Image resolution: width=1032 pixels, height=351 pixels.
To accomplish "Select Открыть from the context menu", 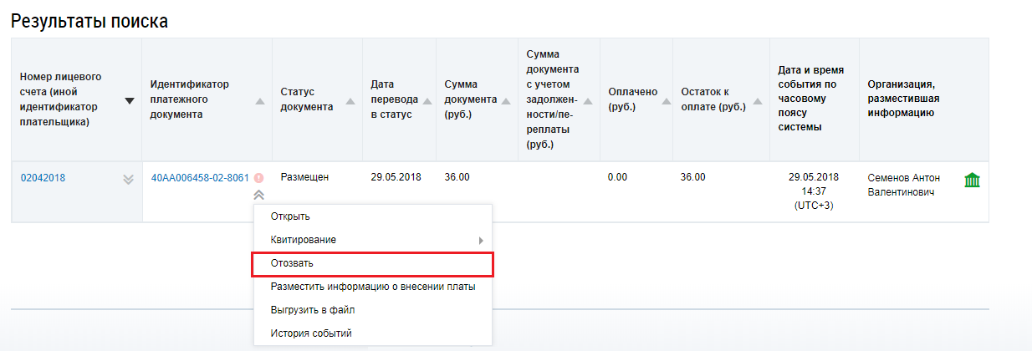I will coord(290,216).
